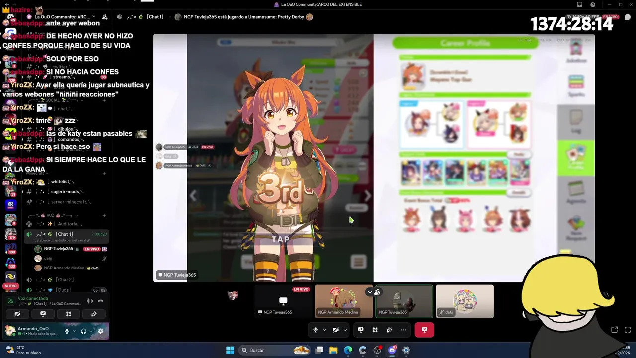This screenshot has height=358, width=636.
Task: Open sugerir-mods text channel
Action: [x=66, y=192]
